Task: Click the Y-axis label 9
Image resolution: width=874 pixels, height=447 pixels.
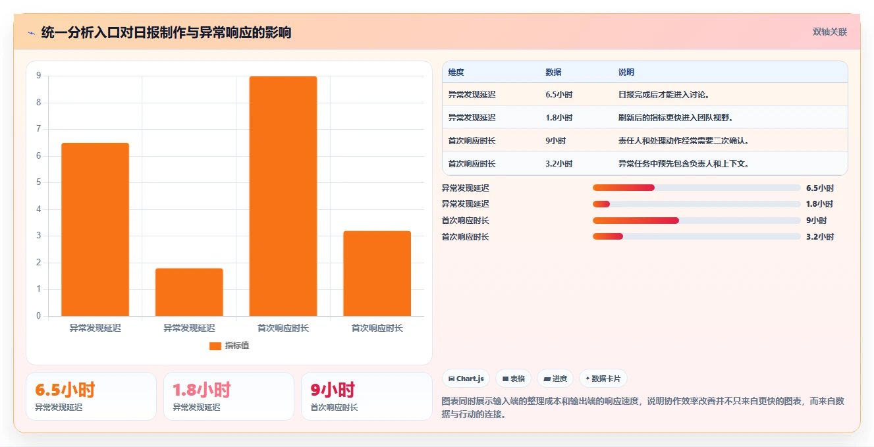Action: [x=38, y=76]
